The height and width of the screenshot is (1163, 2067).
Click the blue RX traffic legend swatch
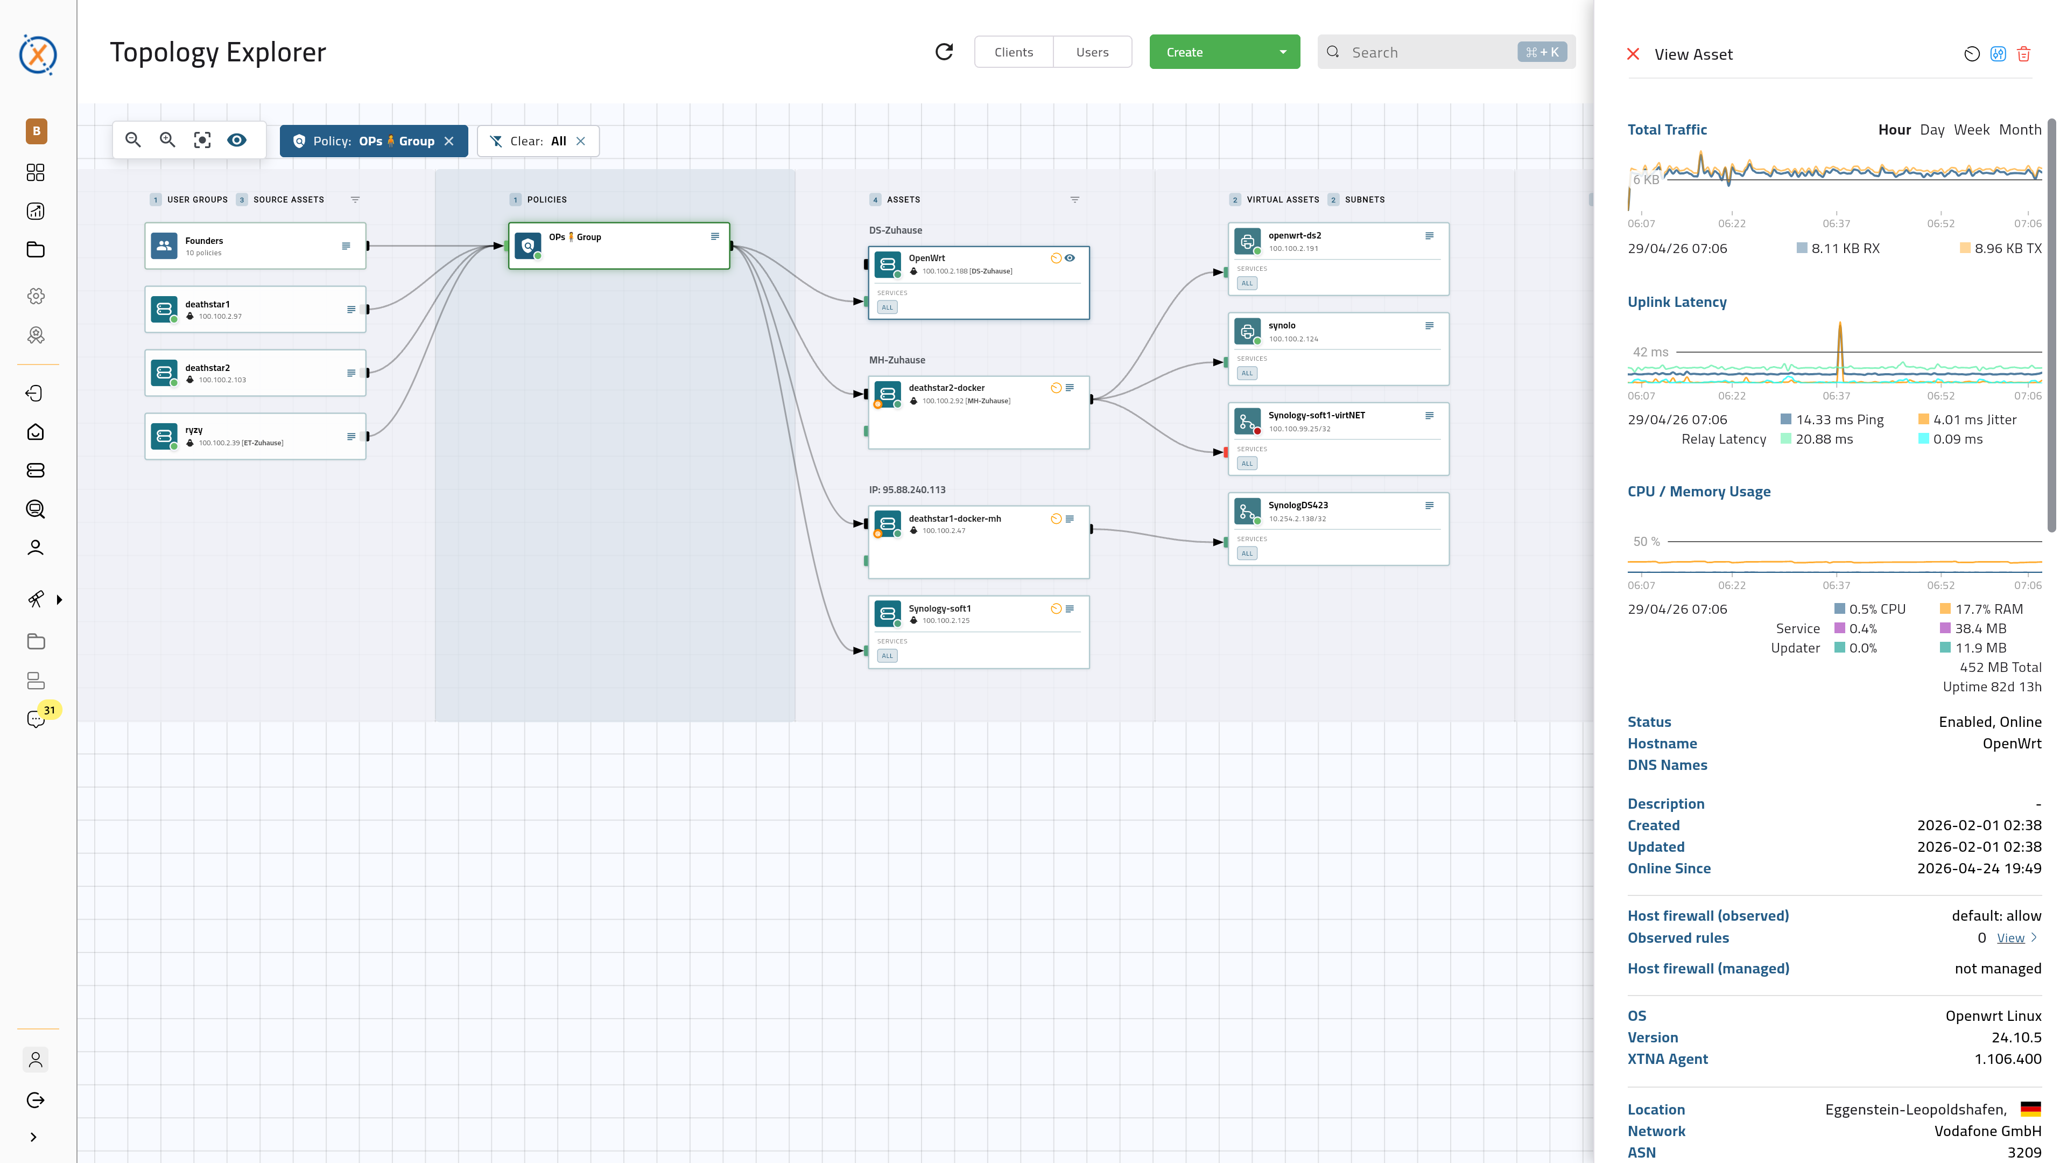1802,248
